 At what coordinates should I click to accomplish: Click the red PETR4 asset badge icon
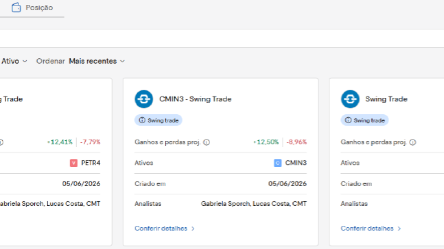coord(74,163)
